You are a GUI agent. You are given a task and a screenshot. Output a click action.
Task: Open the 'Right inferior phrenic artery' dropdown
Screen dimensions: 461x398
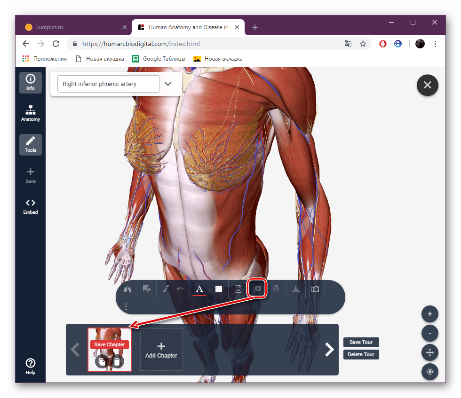tap(168, 83)
